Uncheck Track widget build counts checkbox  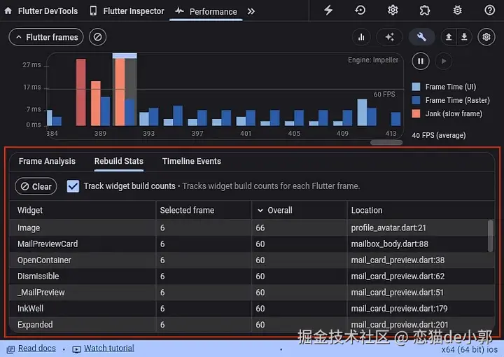pyautogui.click(x=73, y=186)
